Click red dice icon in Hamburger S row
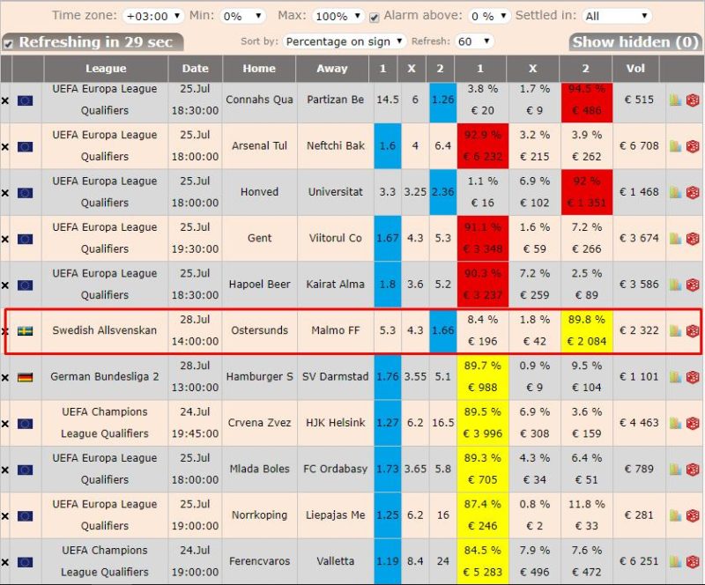 (x=693, y=377)
